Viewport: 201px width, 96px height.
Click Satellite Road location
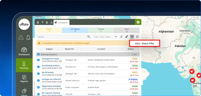[x=93, y=87]
